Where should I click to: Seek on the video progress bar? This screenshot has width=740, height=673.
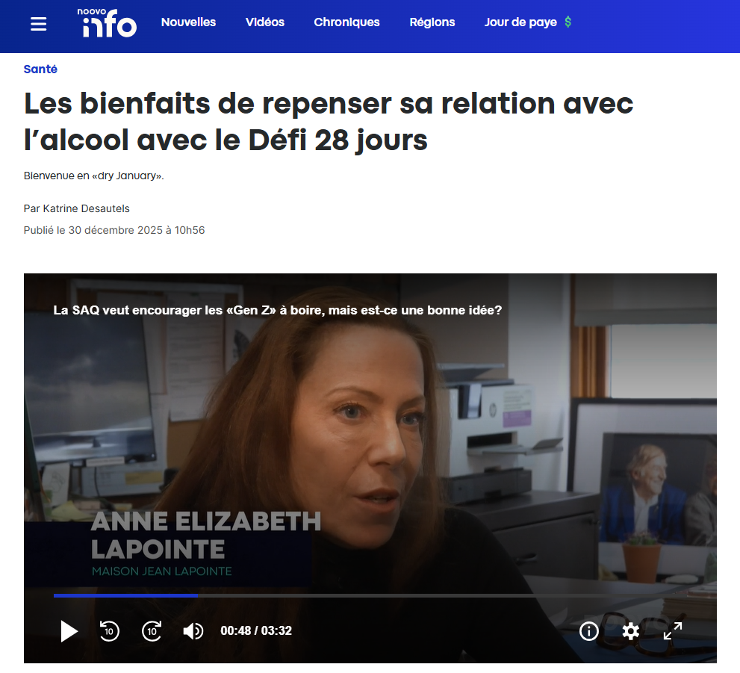[x=367, y=595]
